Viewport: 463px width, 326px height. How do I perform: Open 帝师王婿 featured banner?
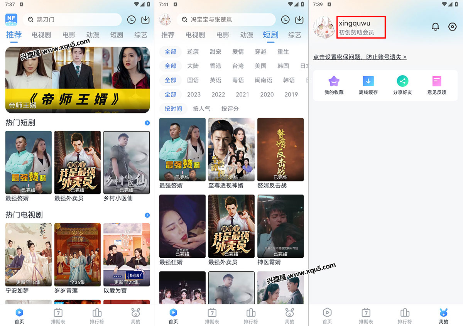tap(77, 80)
